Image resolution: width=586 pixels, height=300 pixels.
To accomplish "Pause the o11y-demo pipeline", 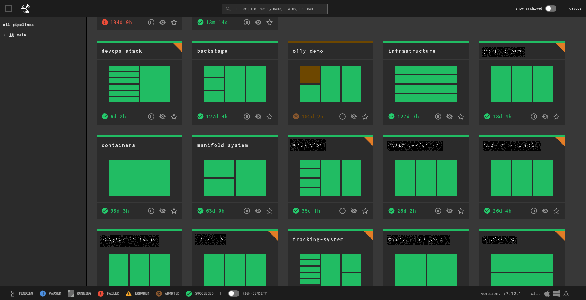I will pyautogui.click(x=343, y=117).
